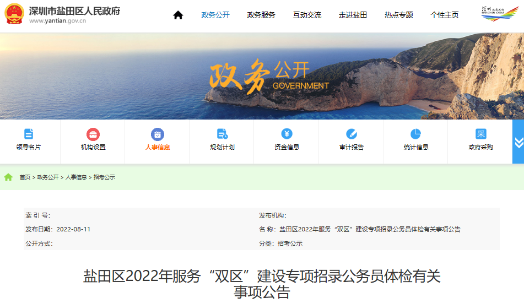Click the www.yantian.gov.cn URL text
Viewport: 524px width, 303px height.
coord(57,21)
